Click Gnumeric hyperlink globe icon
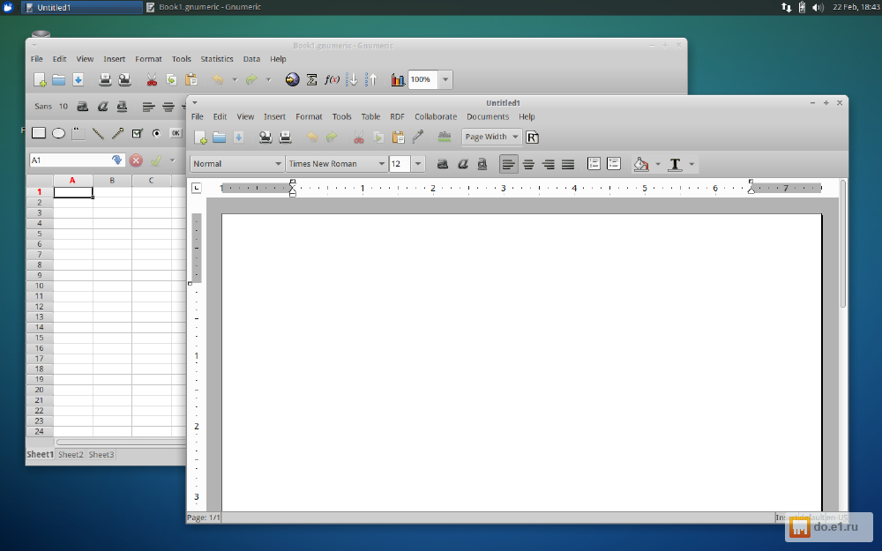 292,79
